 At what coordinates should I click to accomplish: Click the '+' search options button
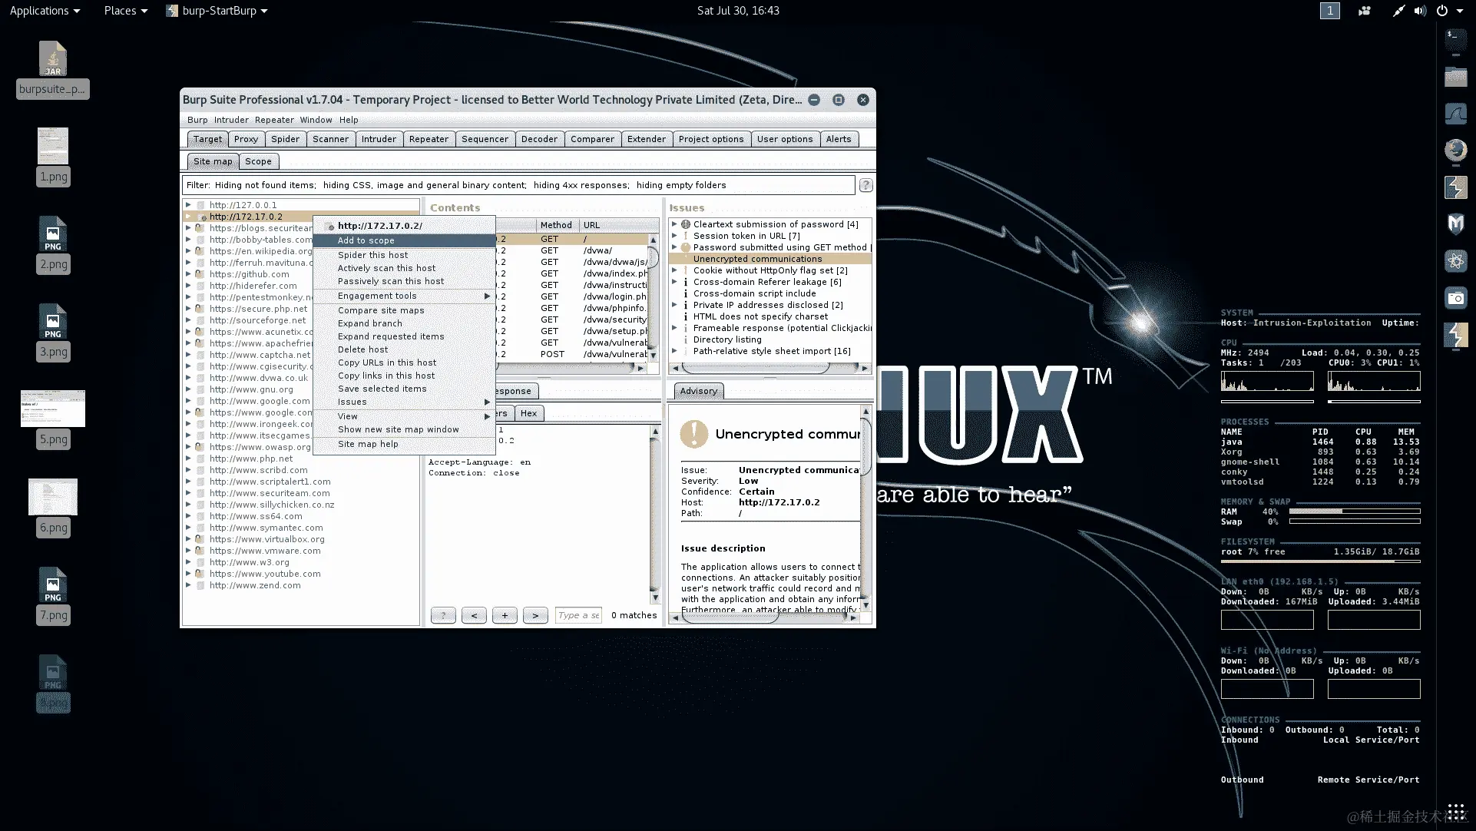point(505,615)
